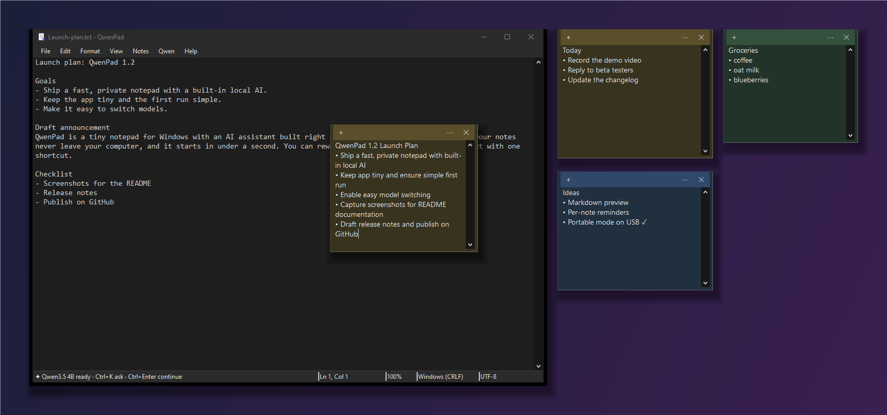The height and width of the screenshot is (415, 887).
Task: Click 'Reply to beta testers' in Today note
Action: click(600, 70)
